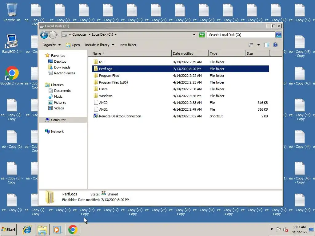315x236 pixels.
Task: Sort by the Size column header
Action: [x=257, y=53]
